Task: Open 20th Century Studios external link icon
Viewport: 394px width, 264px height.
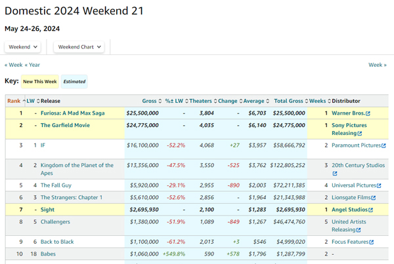Action: point(335,174)
